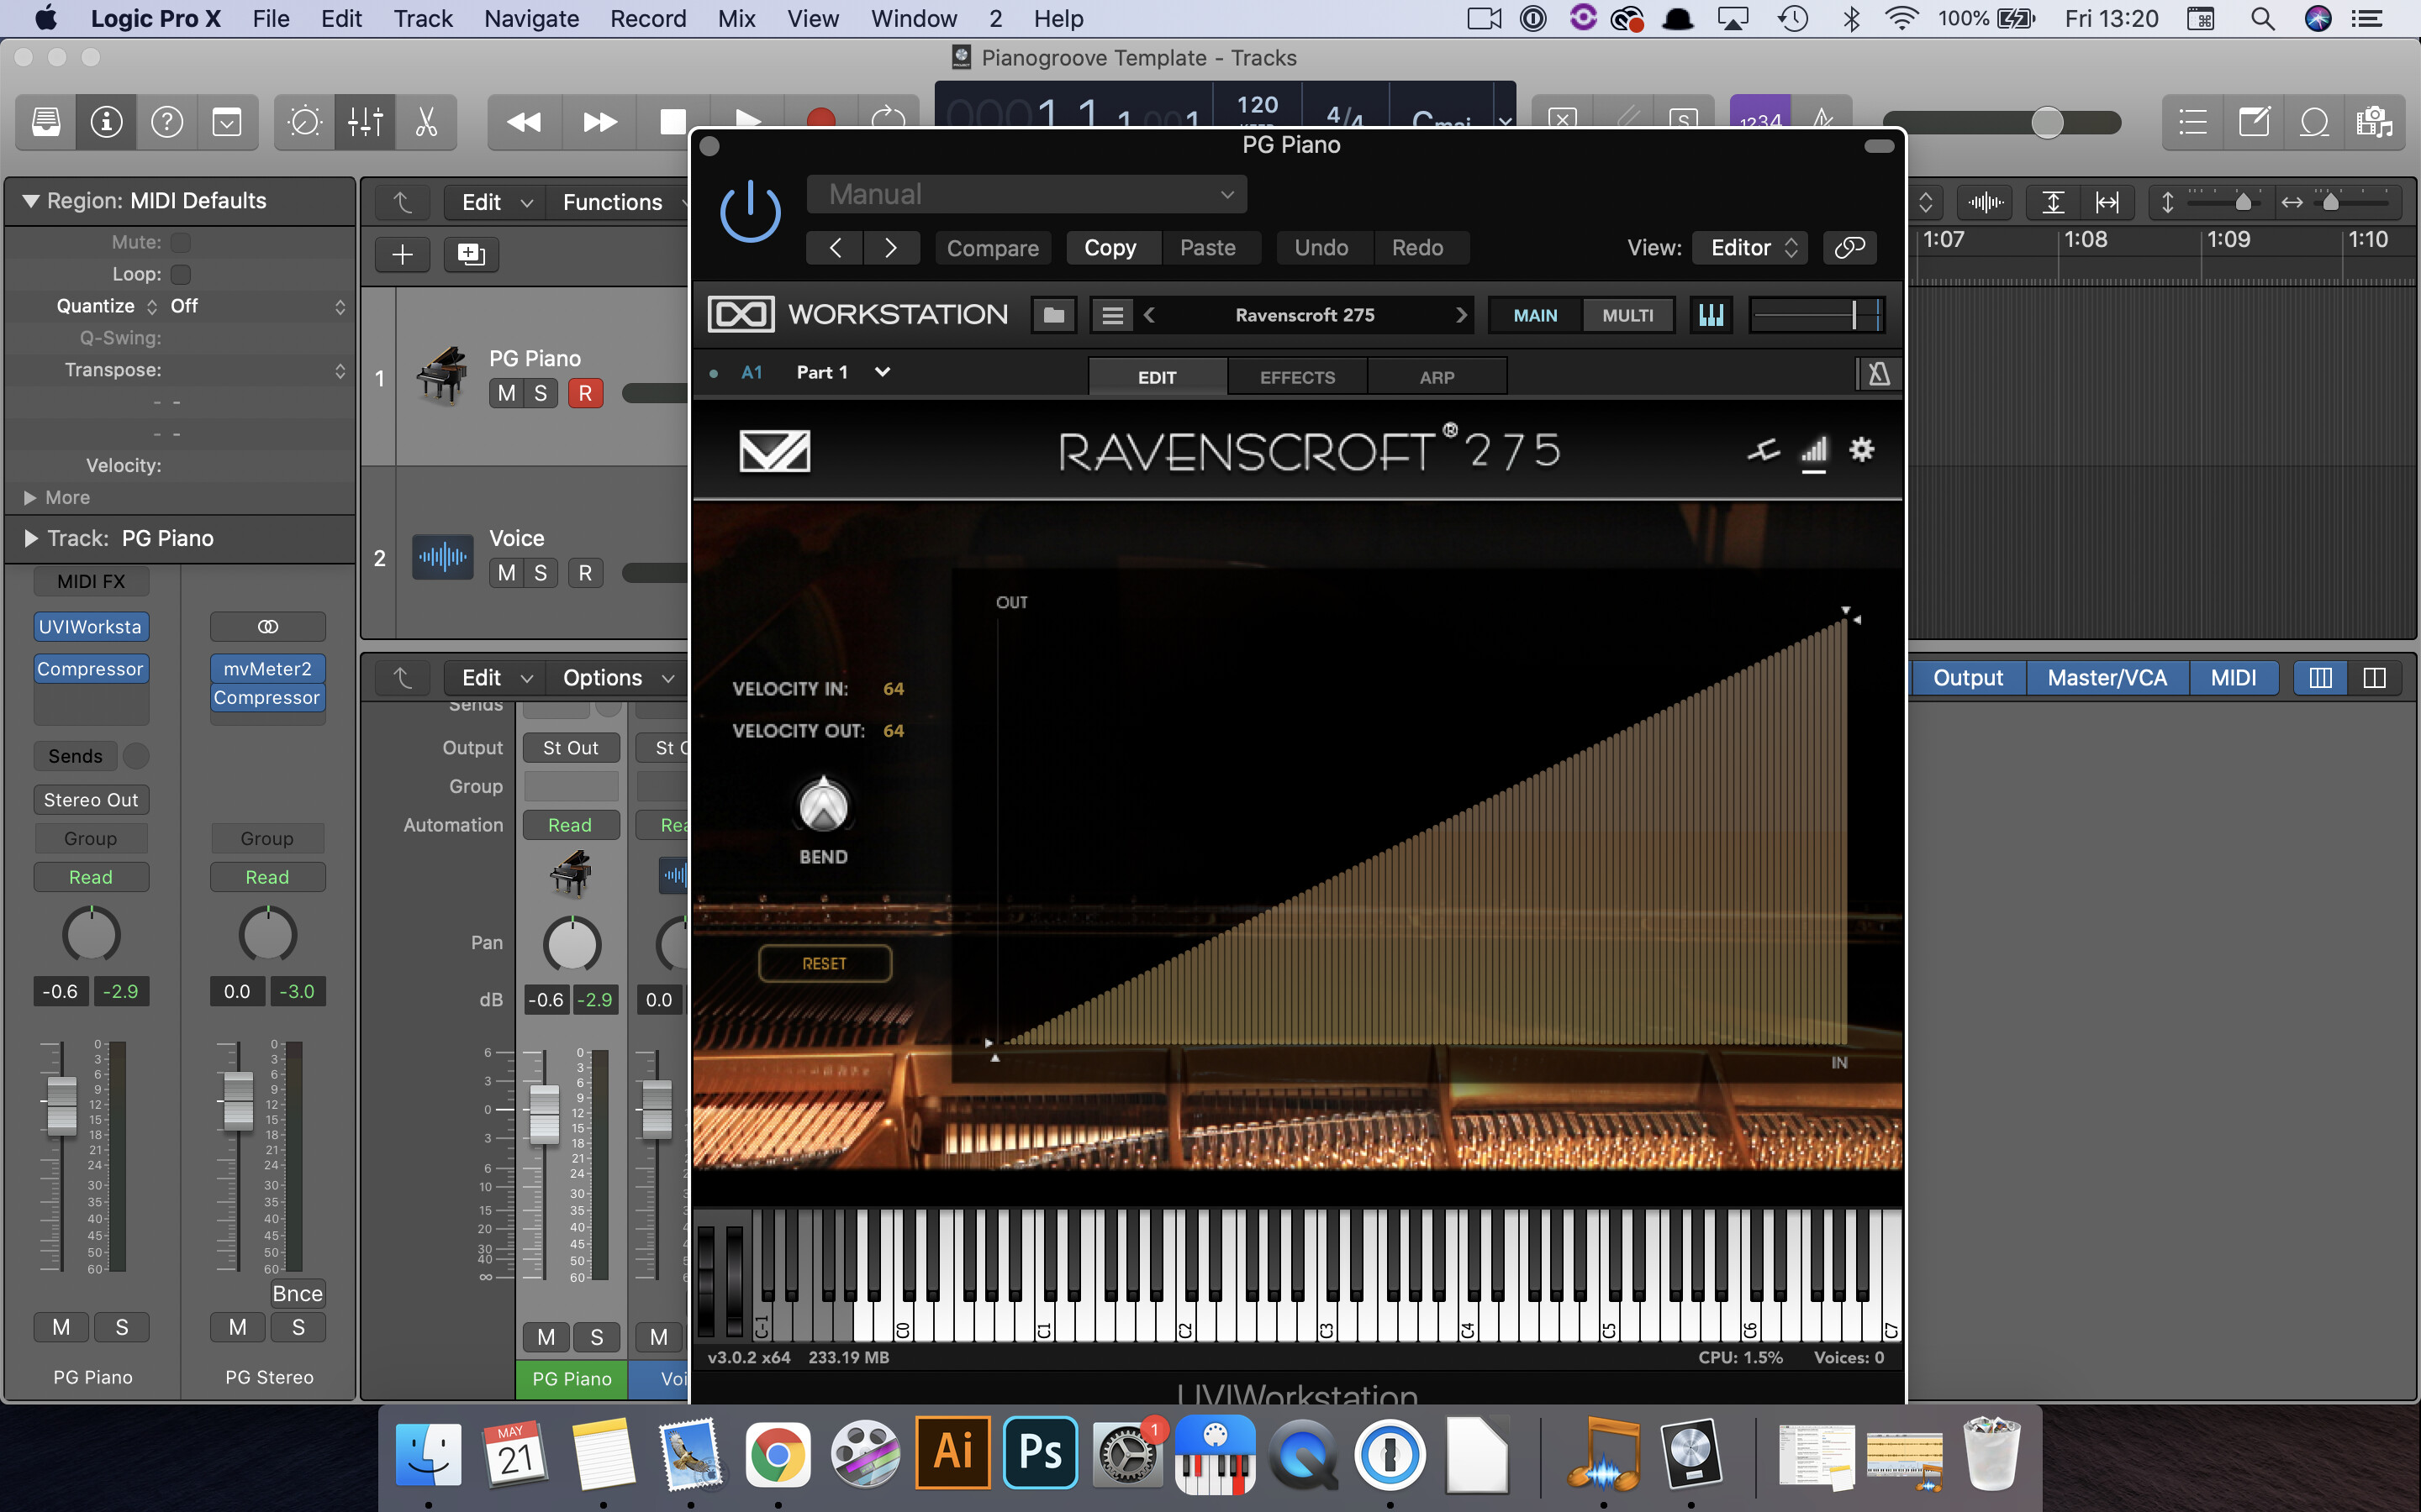Click the MIDI FX slot button
2421x1512 pixels.
tap(91, 581)
